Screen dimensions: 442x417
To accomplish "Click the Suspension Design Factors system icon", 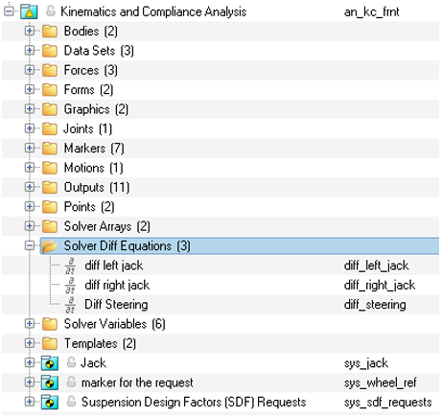I will click(x=50, y=402).
